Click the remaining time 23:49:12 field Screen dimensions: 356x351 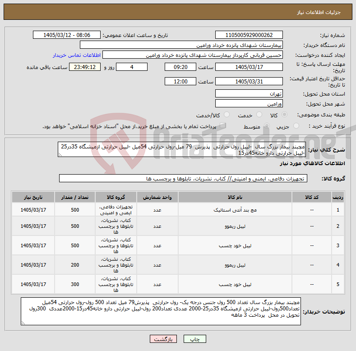tap(85, 67)
